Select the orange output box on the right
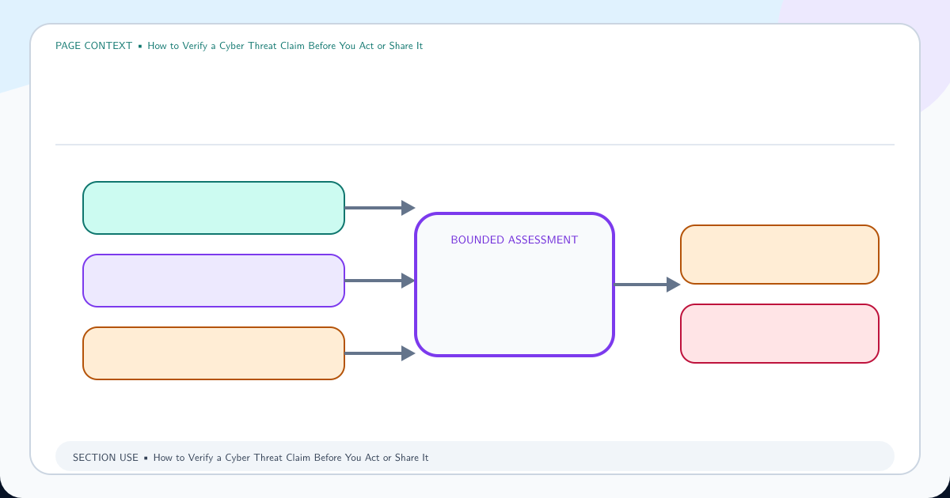The image size is (950, 498). click(x=780, y=255)
